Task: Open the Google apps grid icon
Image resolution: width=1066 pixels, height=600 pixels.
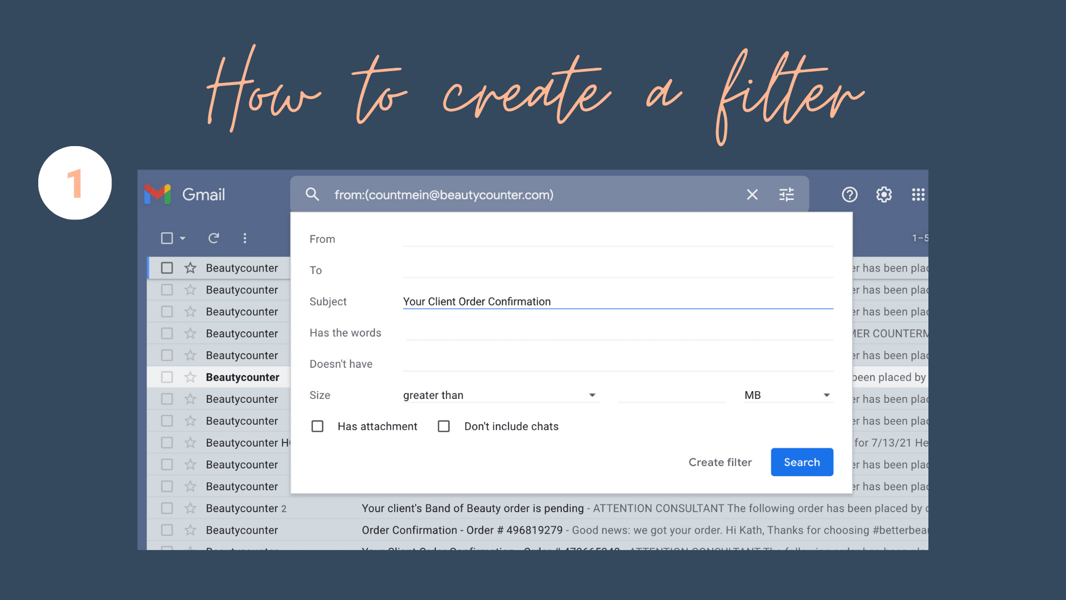Action: (x=918, y=194)
